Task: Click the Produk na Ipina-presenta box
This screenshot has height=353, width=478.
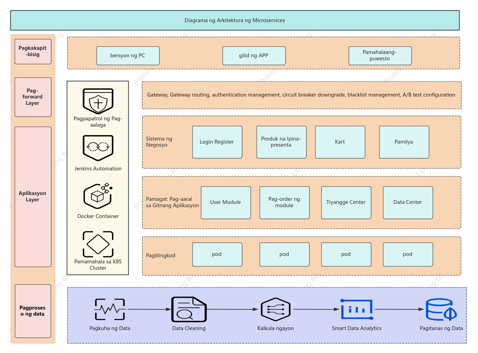Action: (x=281, y=142)
